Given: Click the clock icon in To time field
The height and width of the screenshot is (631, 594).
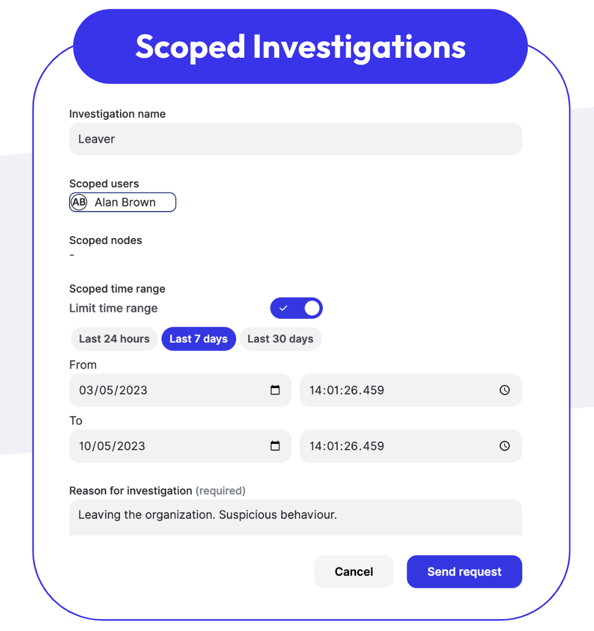Looking at the screenshot, I should (504, 446).
